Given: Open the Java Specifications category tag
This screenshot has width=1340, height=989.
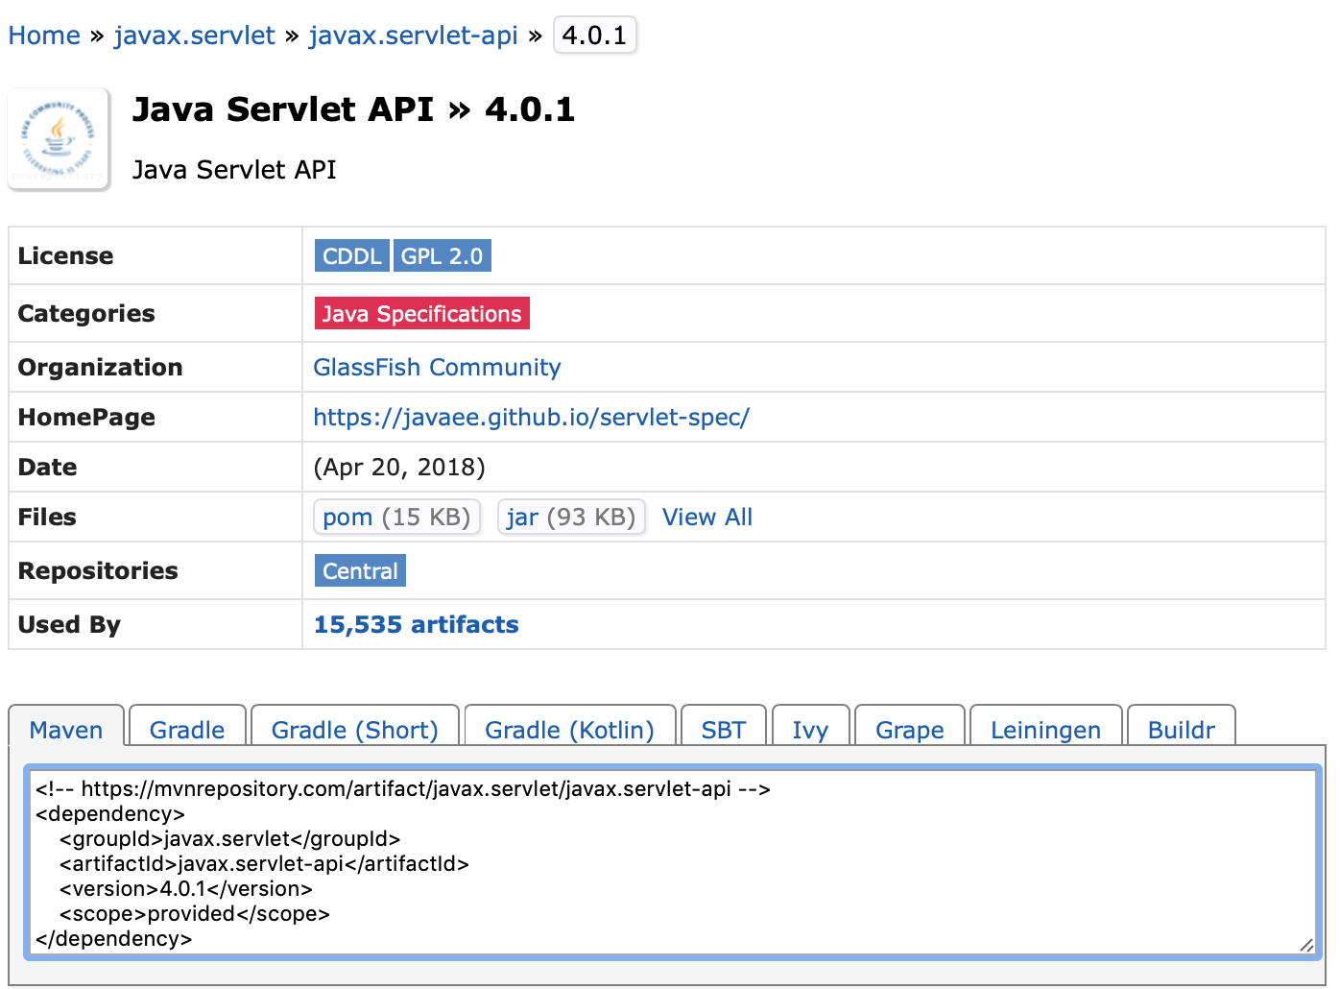Looking at the screenshot, I should click(x=421, y=313).
